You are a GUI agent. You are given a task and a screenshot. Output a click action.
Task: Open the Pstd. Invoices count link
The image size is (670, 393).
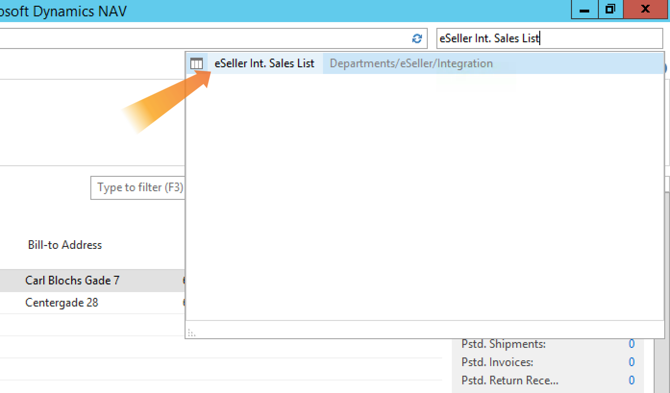pos(632,362)
